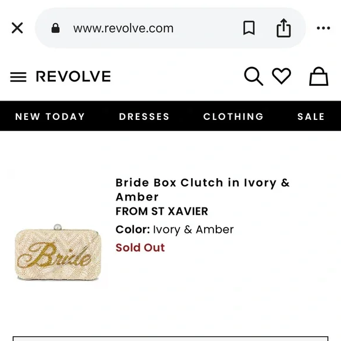This screenshot has width=341, height=341.
Task: Close the browser tab with the X icon
Action: coord(17,28)
